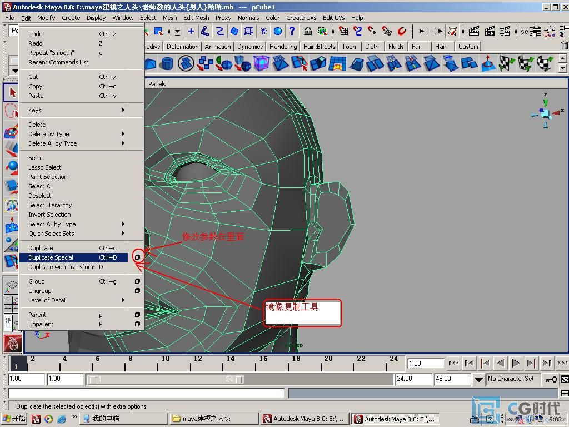Click the auto keyframe key icon
This screenshot has width=569, height=427.
[551, 379]
